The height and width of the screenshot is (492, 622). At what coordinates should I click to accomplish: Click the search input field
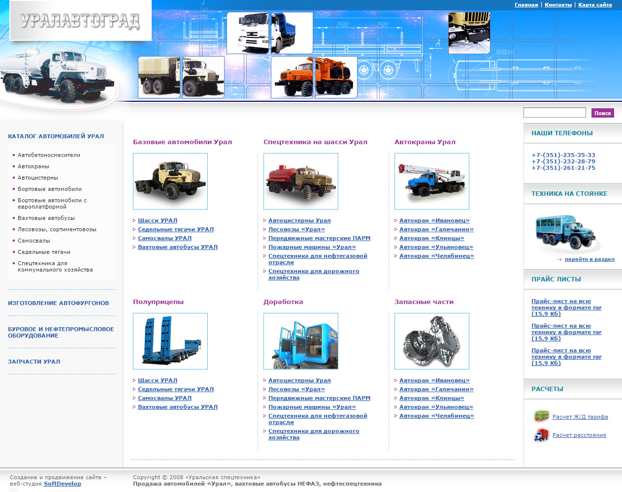click(555, 113)
